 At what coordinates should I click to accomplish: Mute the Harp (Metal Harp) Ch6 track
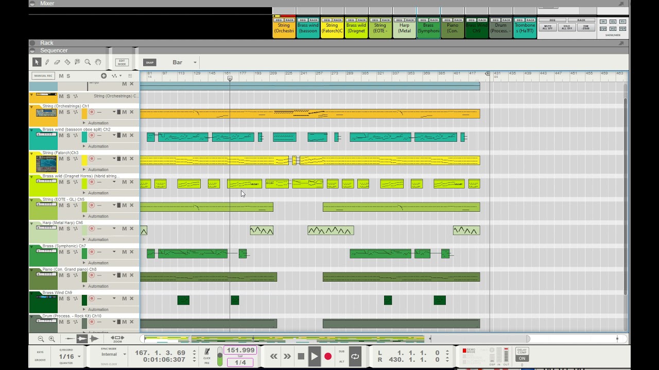[61, 229]
